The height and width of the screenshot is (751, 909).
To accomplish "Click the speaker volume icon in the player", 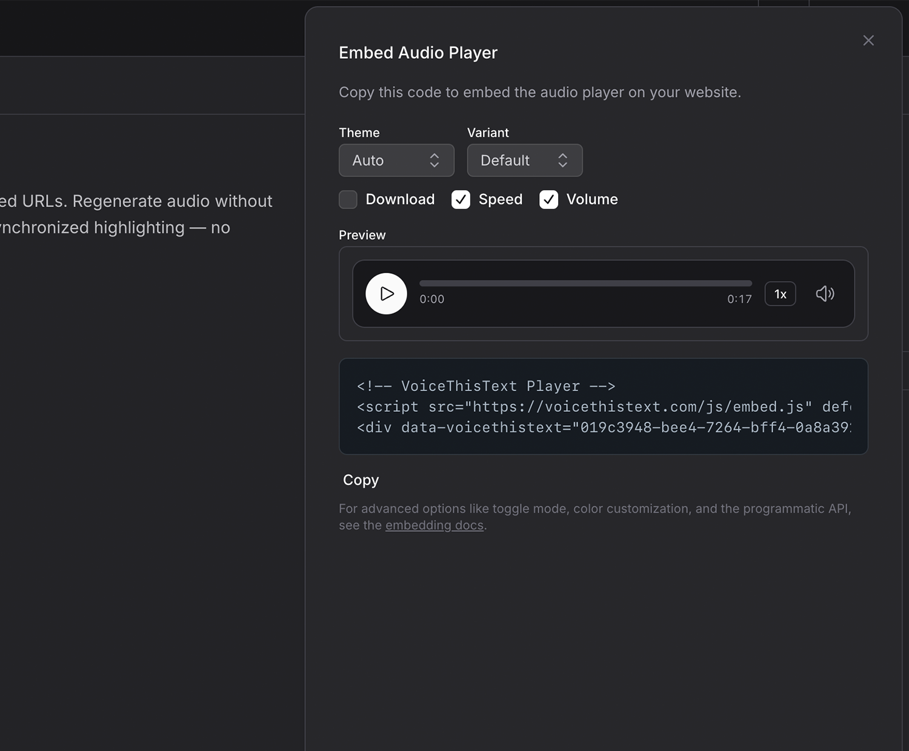I will point(825,294).
